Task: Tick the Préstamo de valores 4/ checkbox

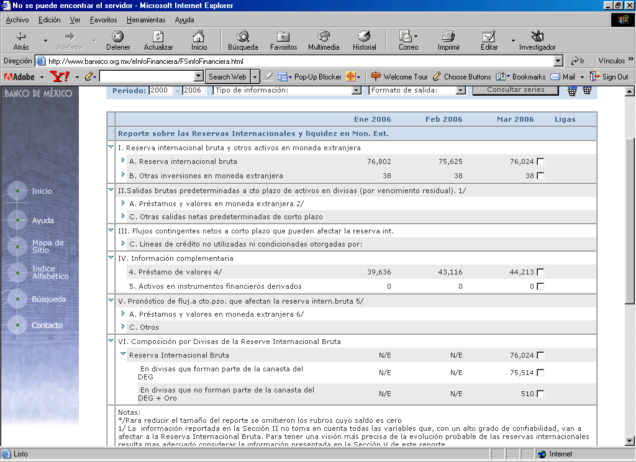Action: pyautogui.click(x=540, y=273)
